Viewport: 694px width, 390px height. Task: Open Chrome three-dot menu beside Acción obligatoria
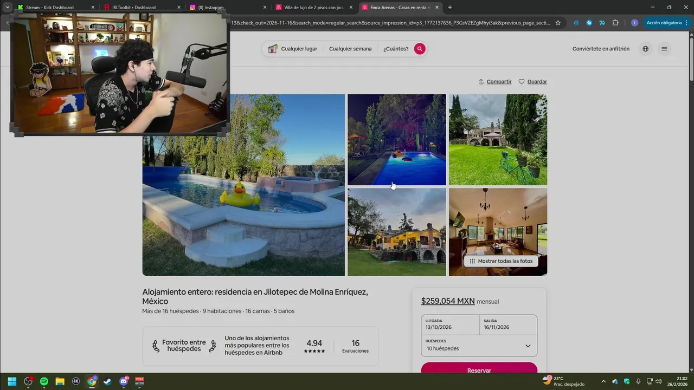(687, 23)
